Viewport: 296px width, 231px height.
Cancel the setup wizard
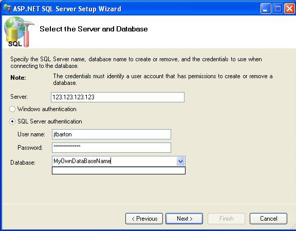(268, 219)
